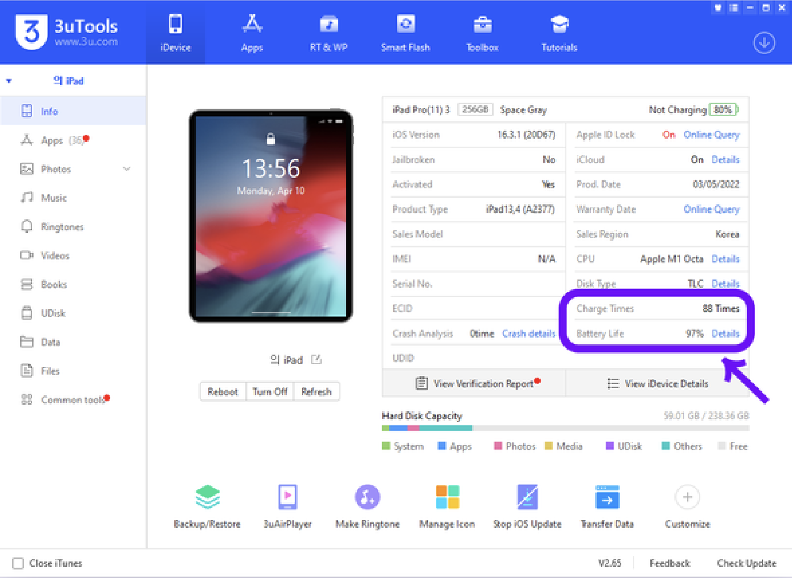
Task: Click the 3uTools logo
Action: click(67, 32)
